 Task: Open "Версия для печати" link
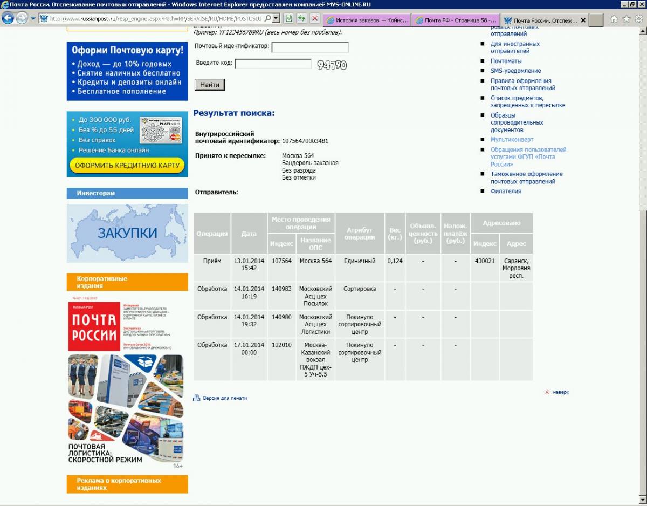[x=225, y=398]
